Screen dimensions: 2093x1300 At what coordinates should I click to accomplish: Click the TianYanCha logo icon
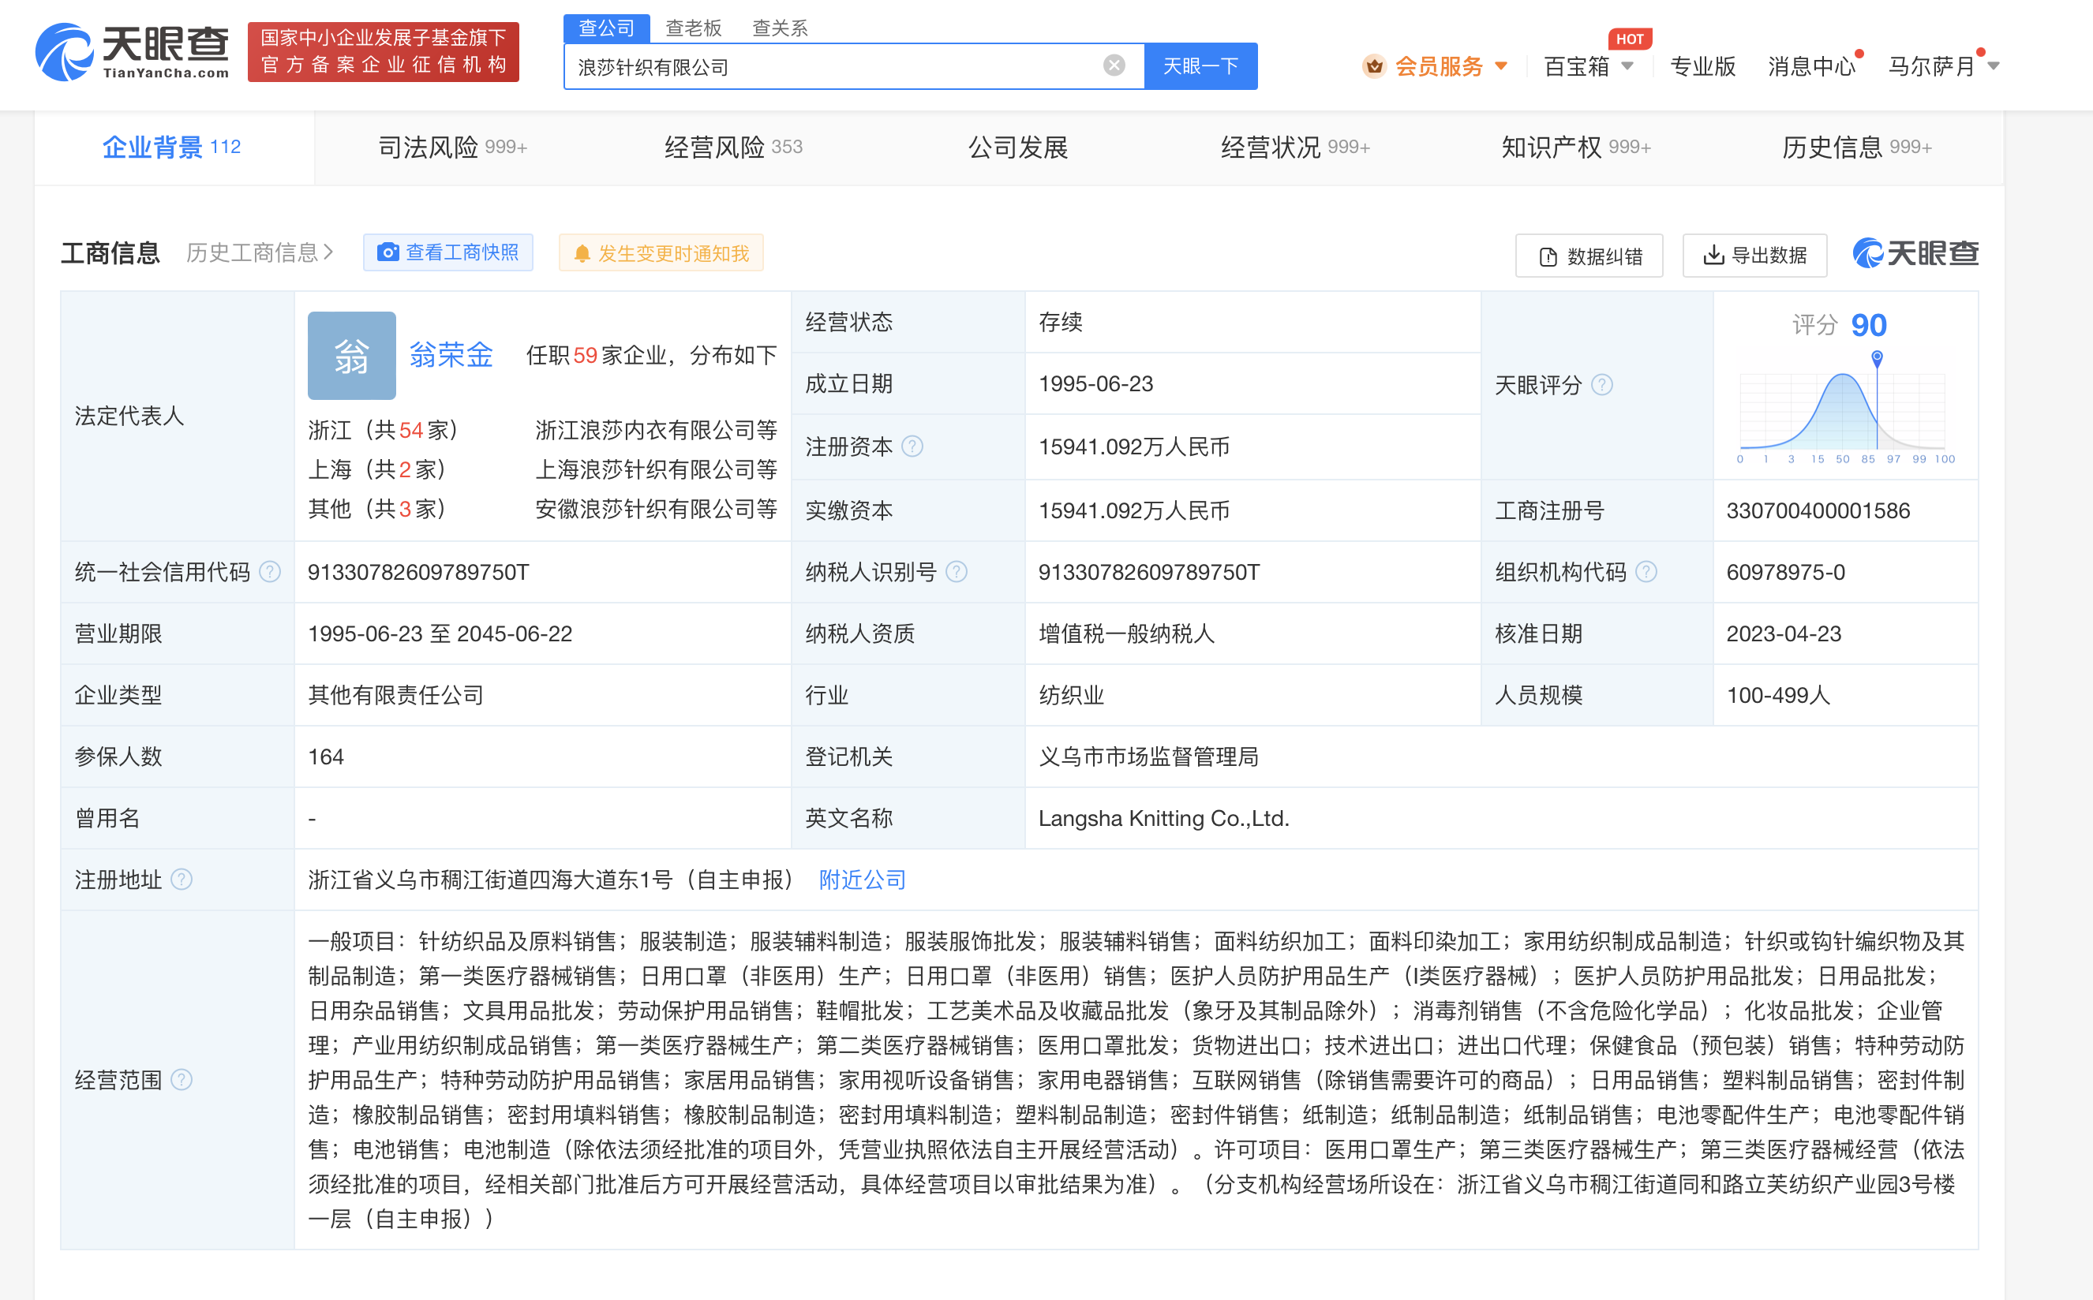coord(65,52)
